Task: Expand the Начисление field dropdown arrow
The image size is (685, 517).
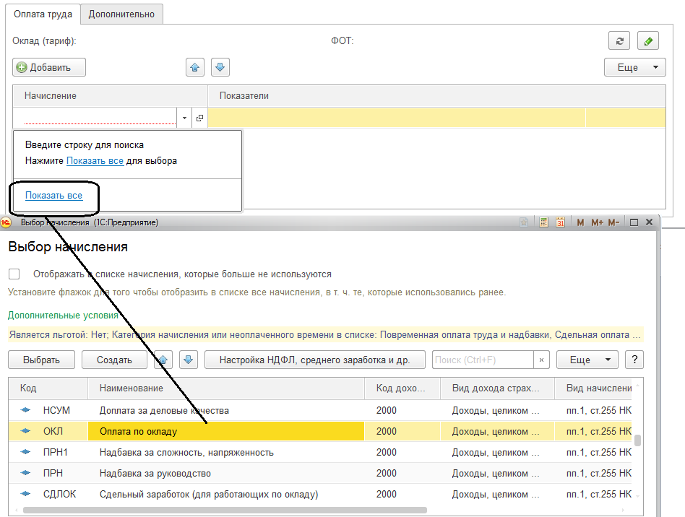Action: (x=184, y=118)
